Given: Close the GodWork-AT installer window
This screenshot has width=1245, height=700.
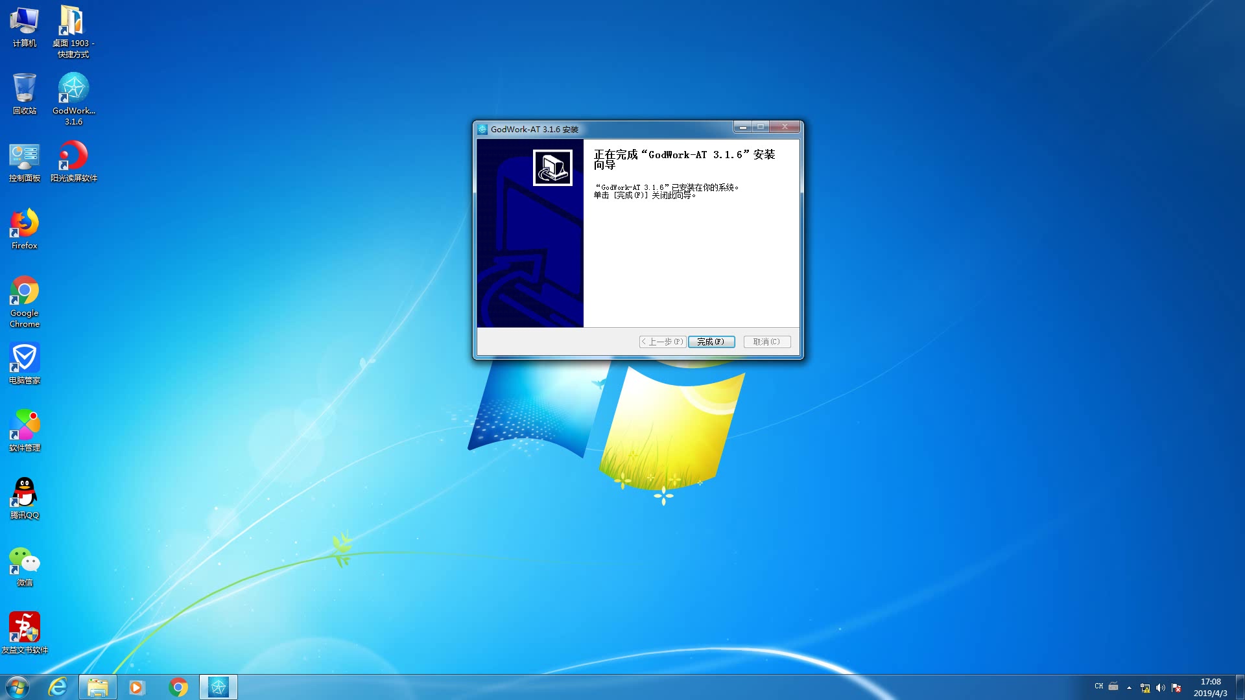Looking at the screenshot, I should pyautogui.click(x=785, y=127).
